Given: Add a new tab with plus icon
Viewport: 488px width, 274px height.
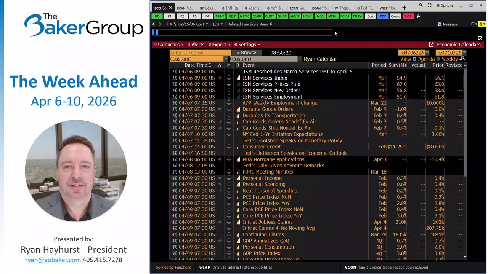Looking at the screenshot, I should tap(404, 8).
